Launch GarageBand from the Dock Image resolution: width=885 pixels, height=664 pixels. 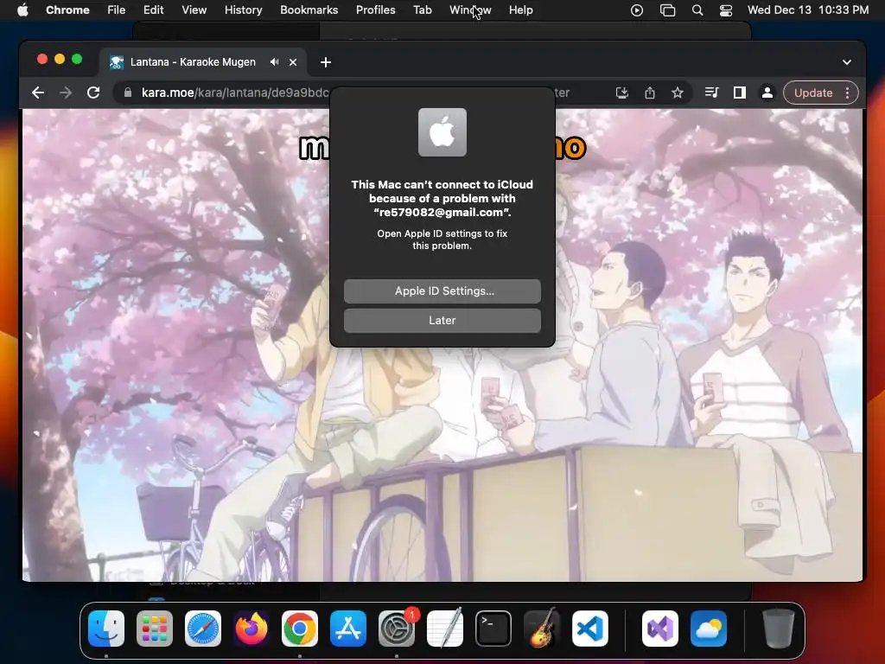point(542,628)
